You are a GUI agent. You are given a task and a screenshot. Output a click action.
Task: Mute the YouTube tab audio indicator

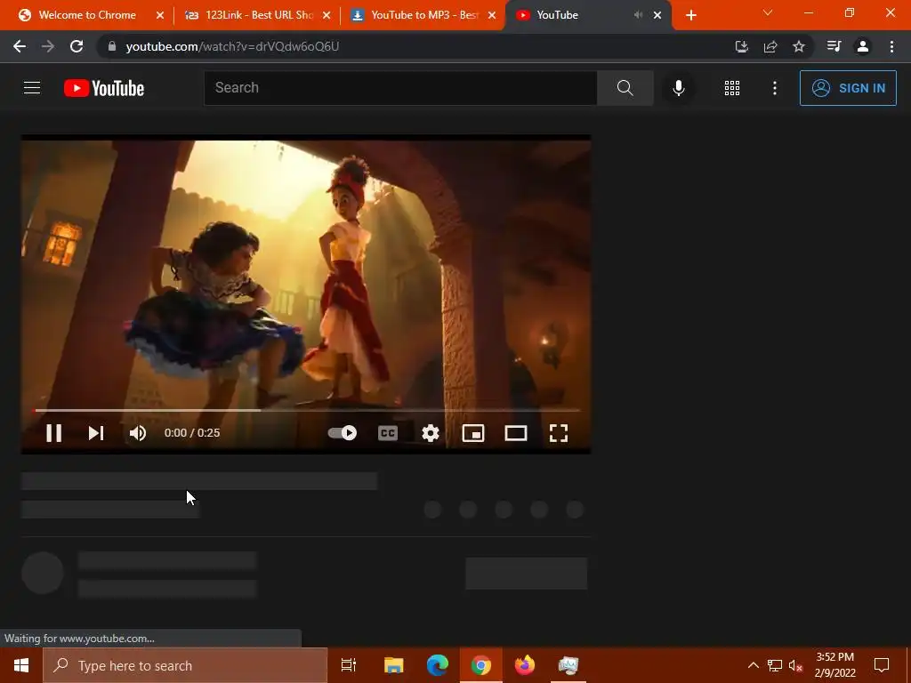[638, 15]
